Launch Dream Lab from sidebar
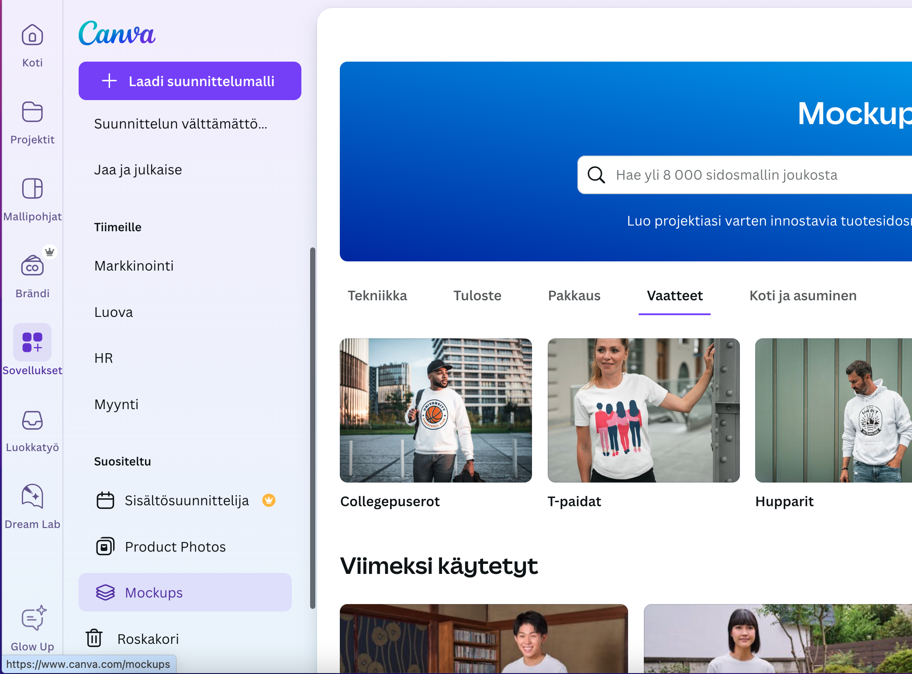 [32, 497]
